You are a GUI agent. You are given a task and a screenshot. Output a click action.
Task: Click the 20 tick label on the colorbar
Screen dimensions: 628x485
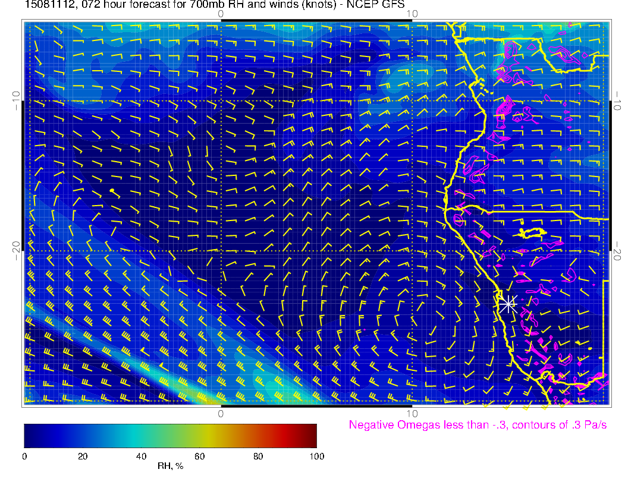click(83, 456)
